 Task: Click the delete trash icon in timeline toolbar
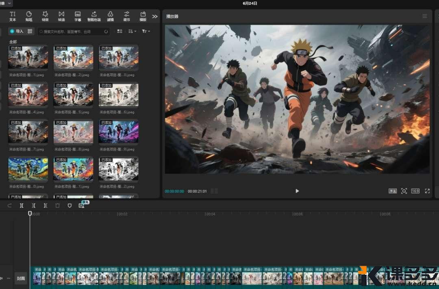(57, 206)
